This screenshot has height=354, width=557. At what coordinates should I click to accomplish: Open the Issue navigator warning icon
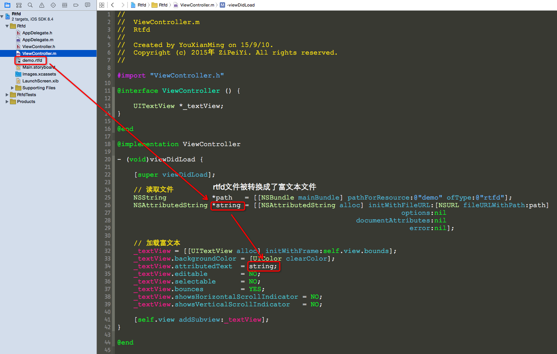pos(42,5)
